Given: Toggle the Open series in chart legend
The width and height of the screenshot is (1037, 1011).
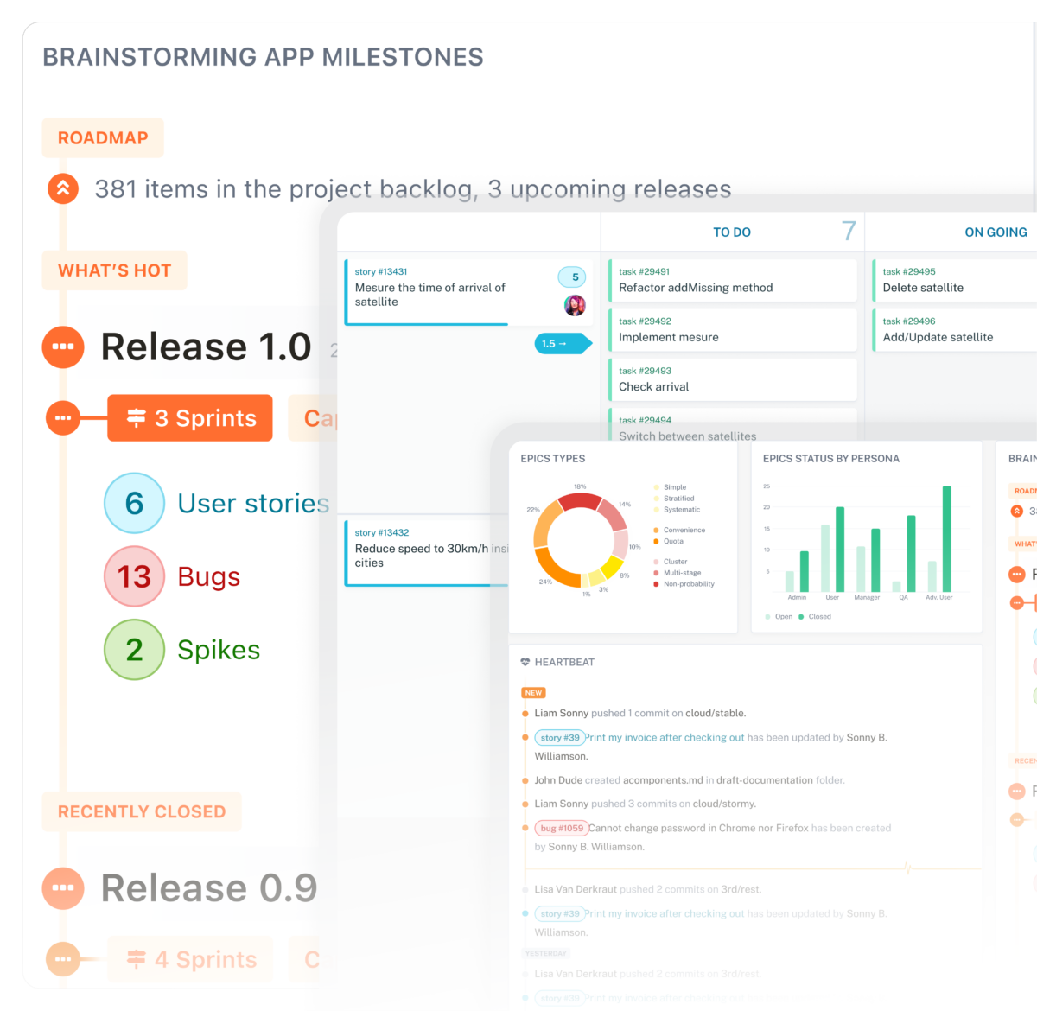Looking at the screenshot, I should pos(778,616).
